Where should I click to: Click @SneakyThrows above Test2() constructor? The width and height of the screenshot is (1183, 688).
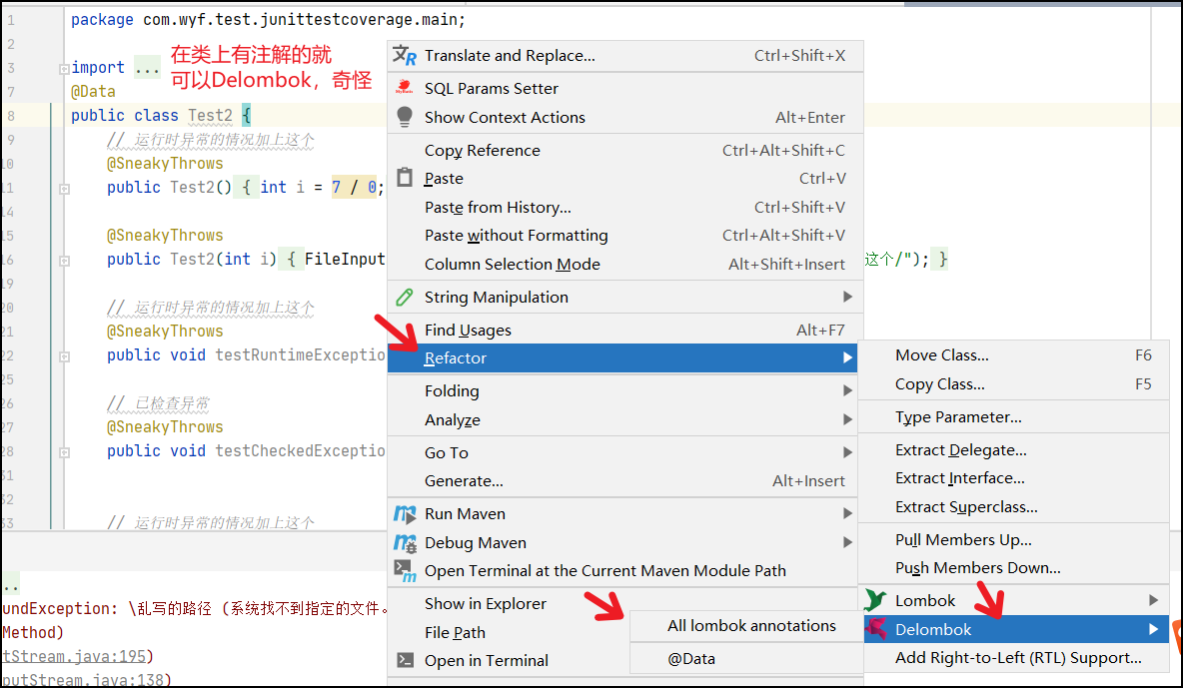click(x=165, y=164)
